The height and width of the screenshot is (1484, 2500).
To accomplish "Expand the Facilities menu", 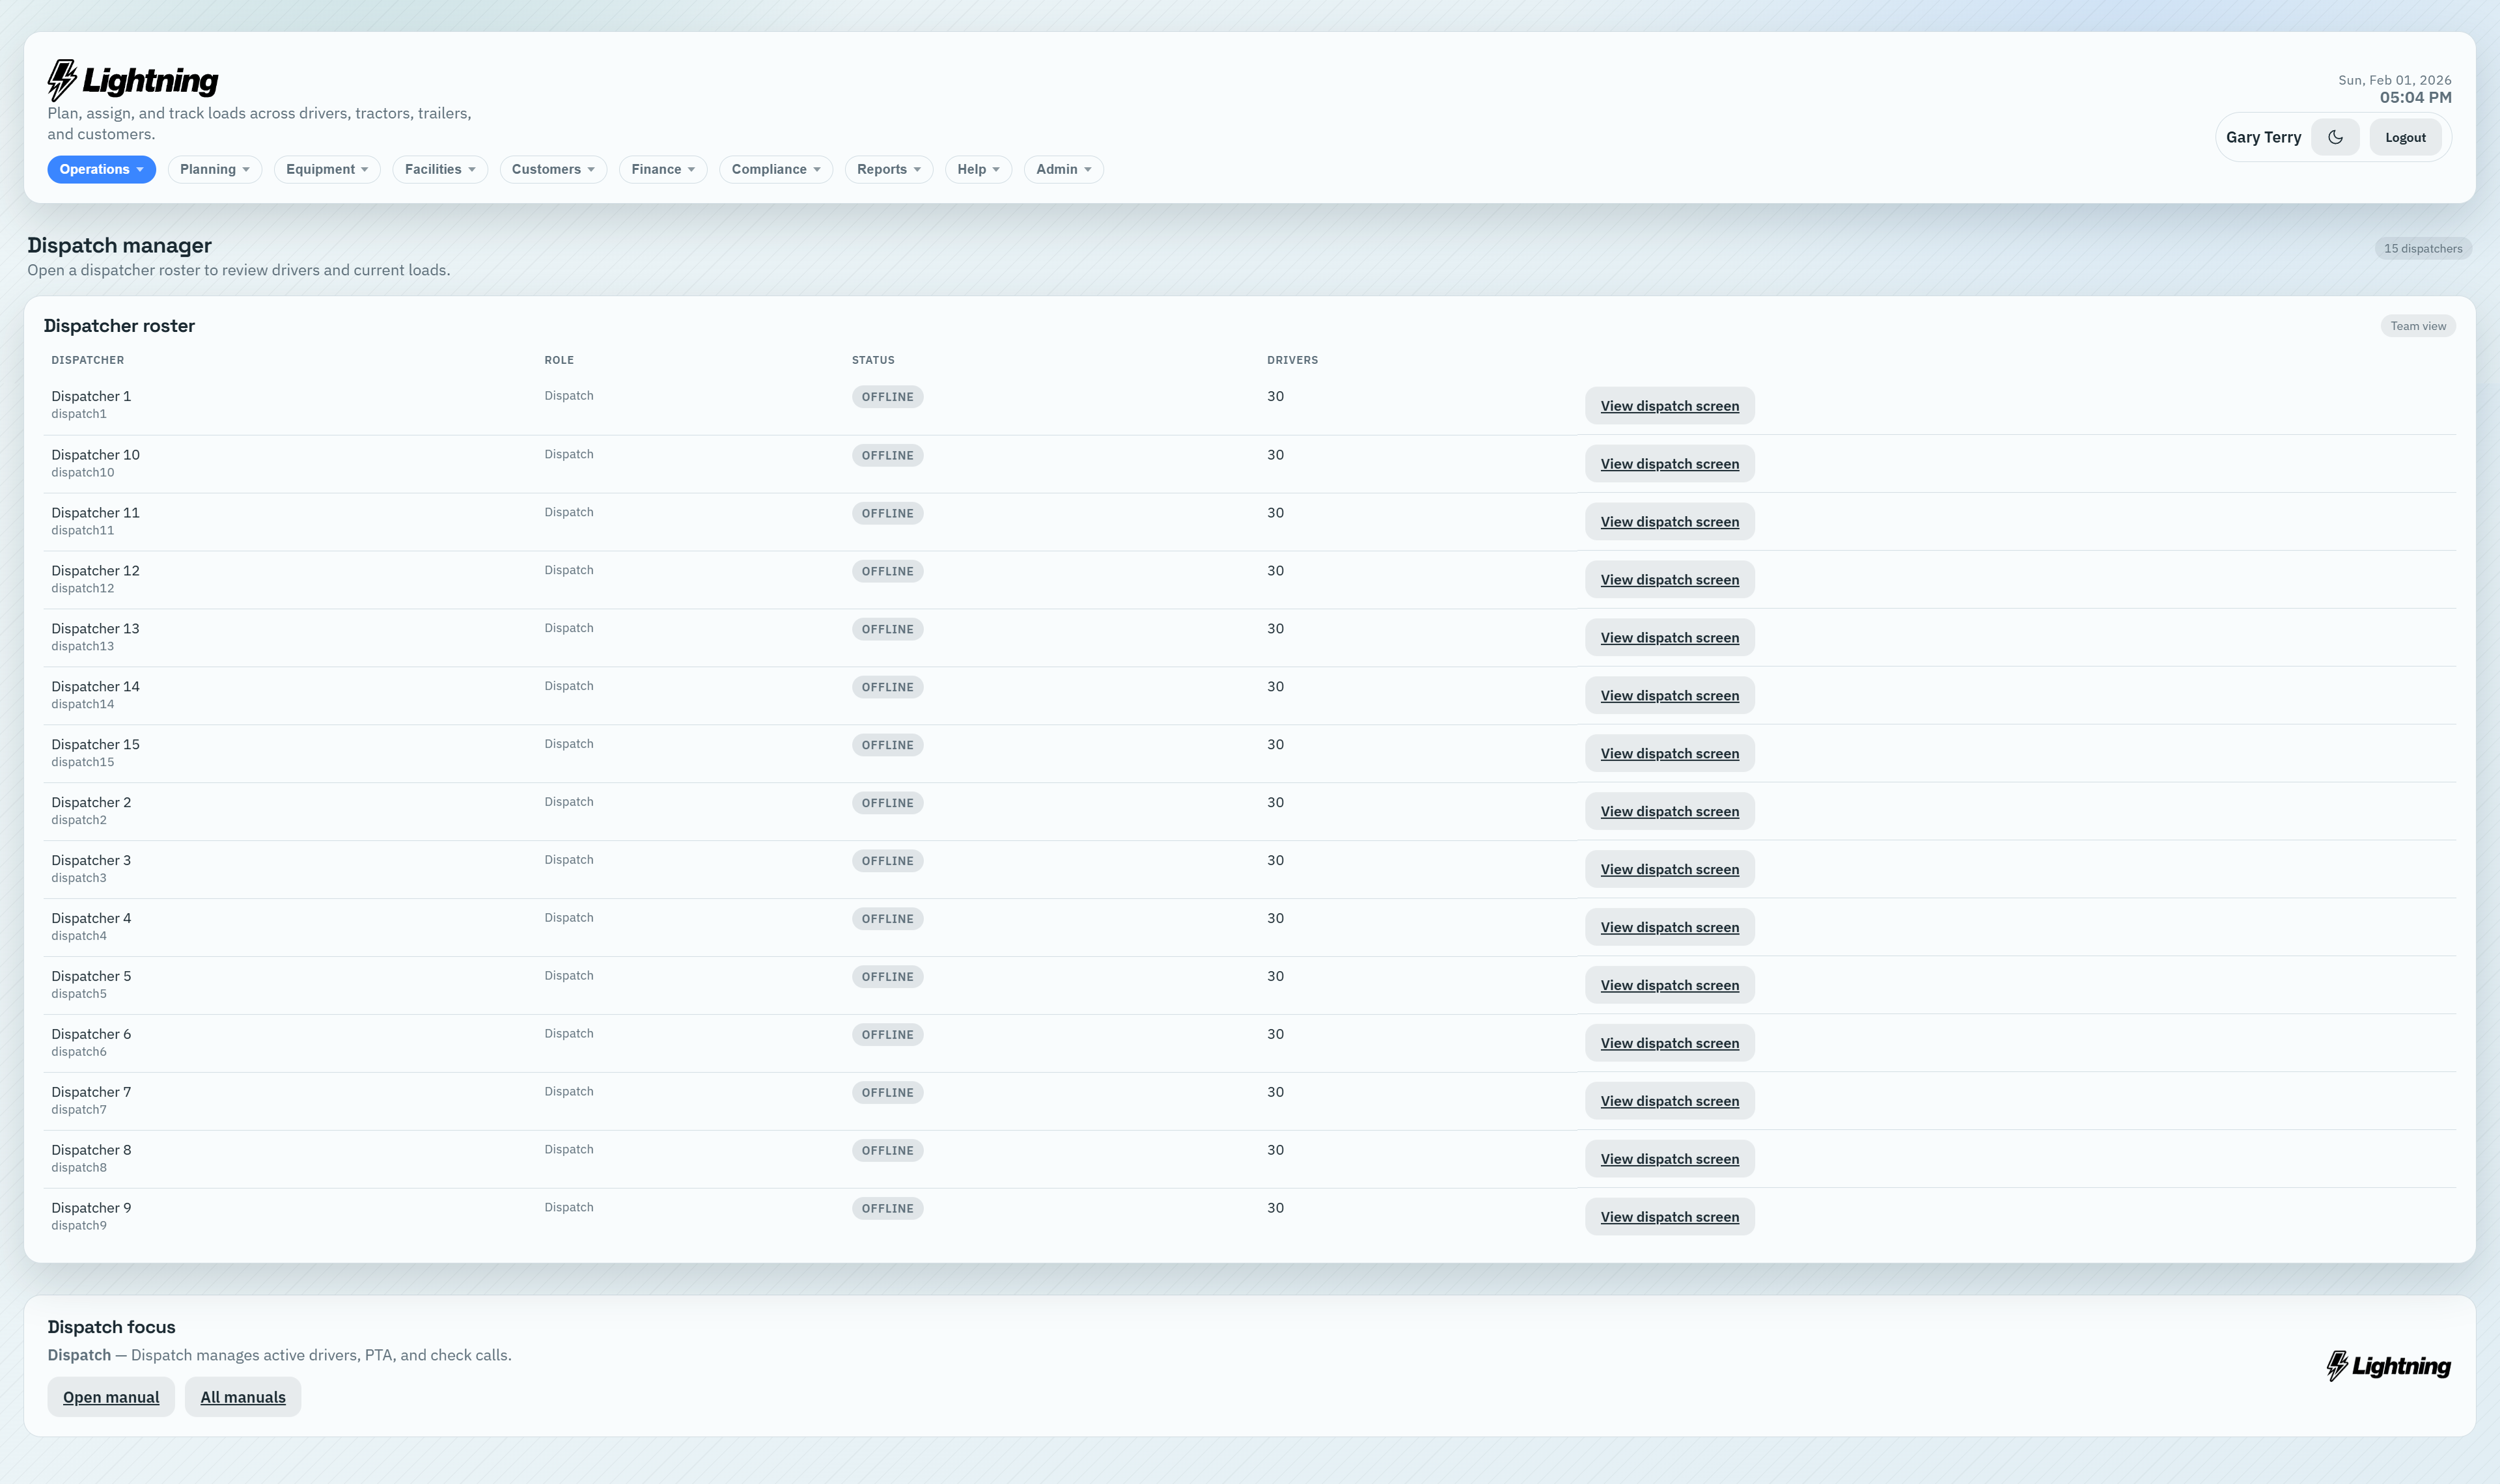I will pos(439,169).
